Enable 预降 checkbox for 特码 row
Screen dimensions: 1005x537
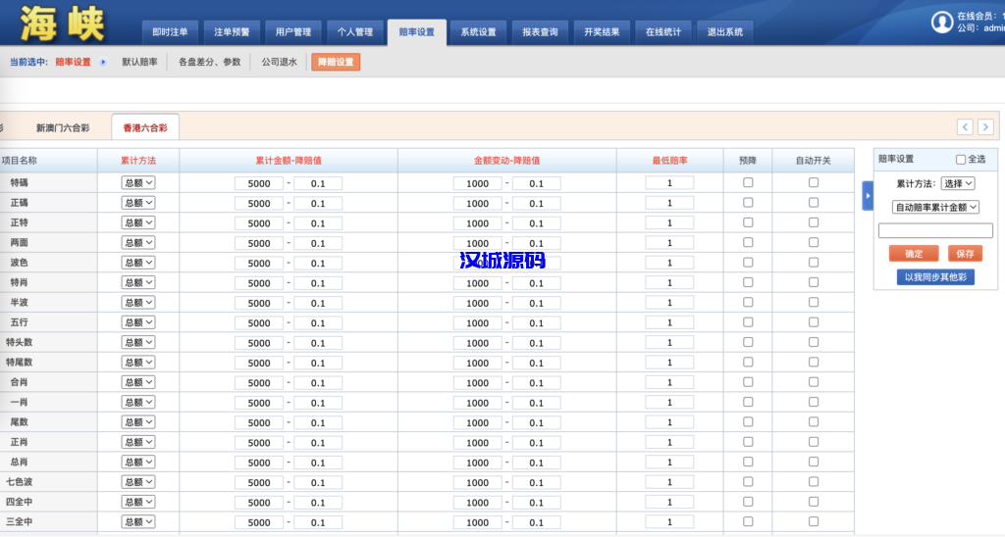tap(748, 182)
